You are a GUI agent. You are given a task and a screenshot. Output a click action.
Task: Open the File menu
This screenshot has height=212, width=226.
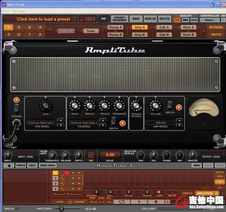tap(6, 11)
